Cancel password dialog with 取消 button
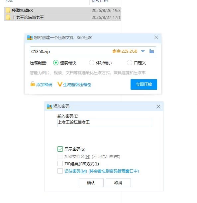 (118, 183)
